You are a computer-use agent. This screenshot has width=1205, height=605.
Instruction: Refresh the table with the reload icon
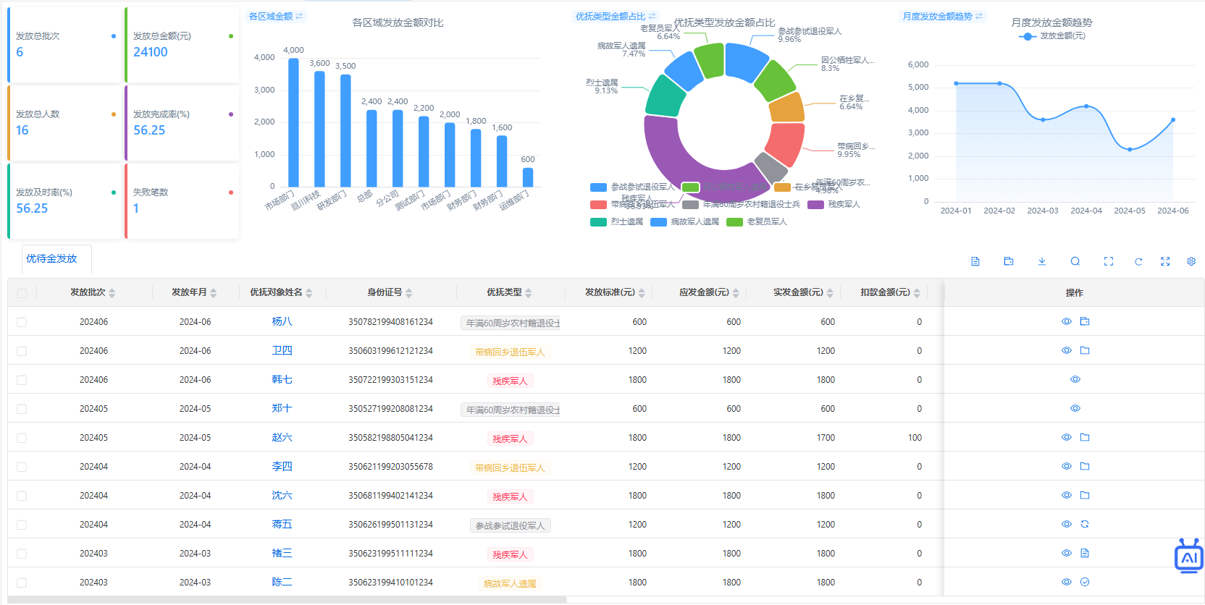1138,261
